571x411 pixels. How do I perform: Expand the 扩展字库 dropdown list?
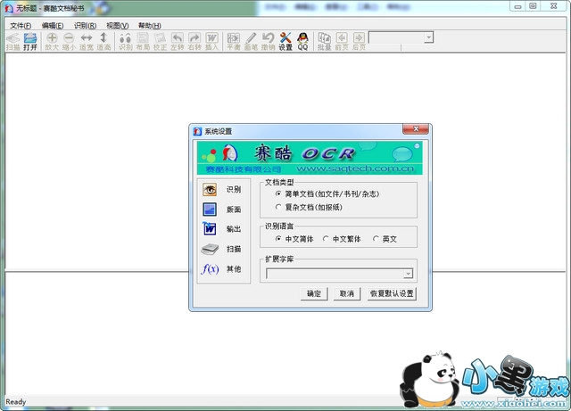pos(409,274)
